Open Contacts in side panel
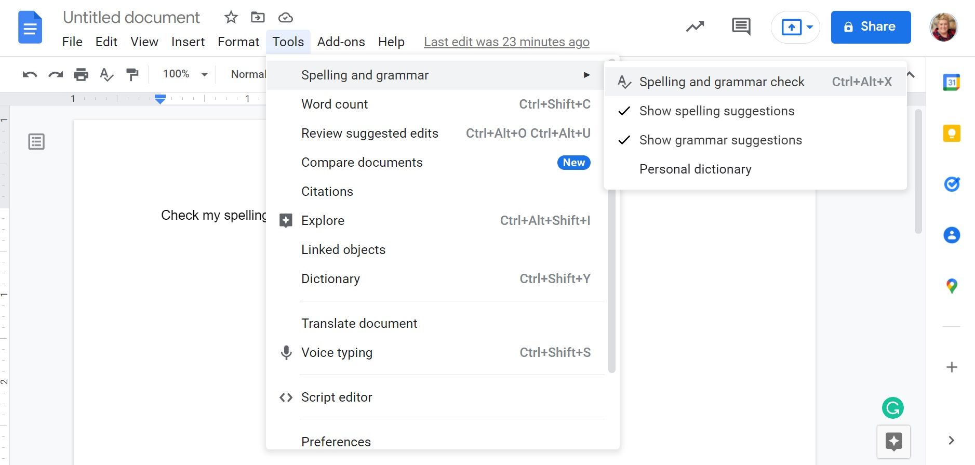 pyautogui.click(x=952, y=235)
